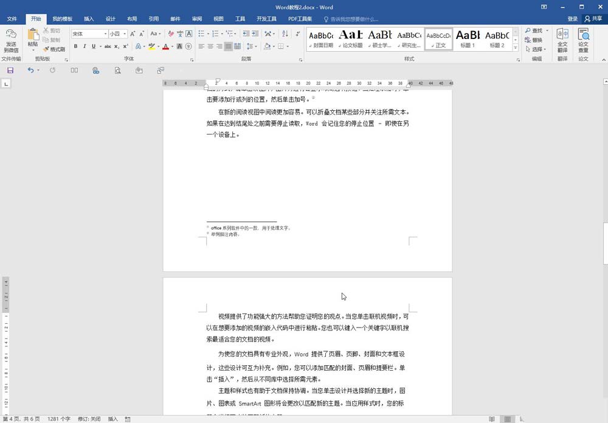
Task: Open paragraph shading paint bucket color
Action: point(267,46)
